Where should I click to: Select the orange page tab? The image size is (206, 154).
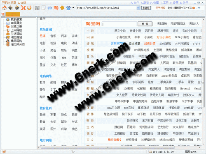point(13,14)
